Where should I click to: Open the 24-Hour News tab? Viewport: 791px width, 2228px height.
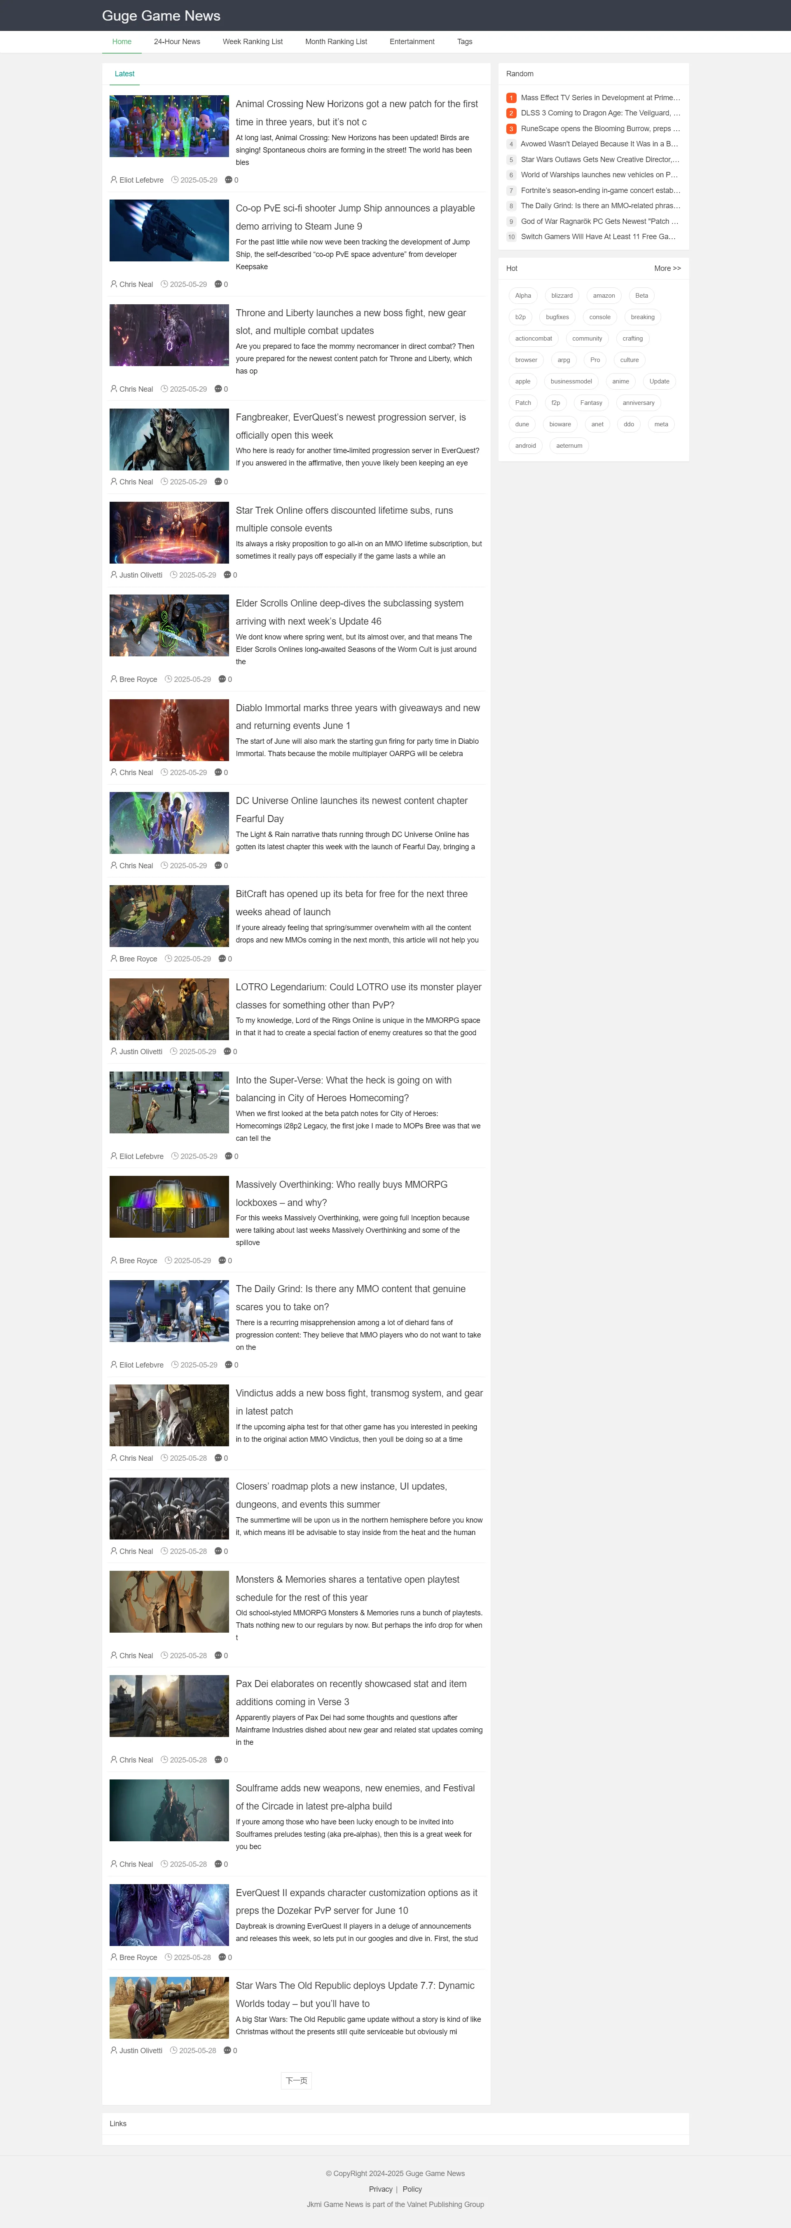point(176,42)
